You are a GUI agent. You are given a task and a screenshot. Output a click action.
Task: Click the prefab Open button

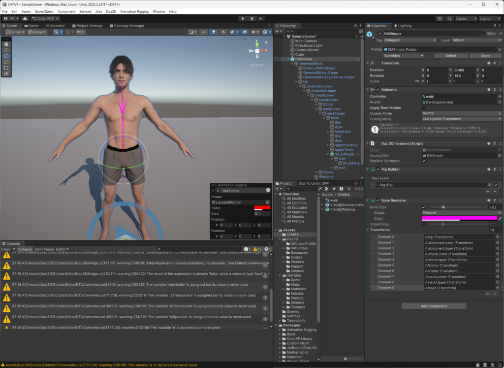coord(485,56)
